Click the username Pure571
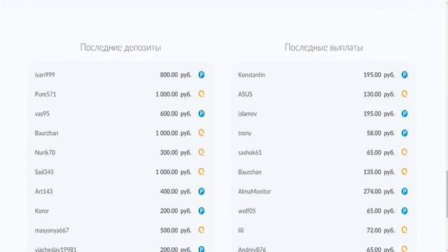Viewport: 448px width, 252px height. [45, 94]
